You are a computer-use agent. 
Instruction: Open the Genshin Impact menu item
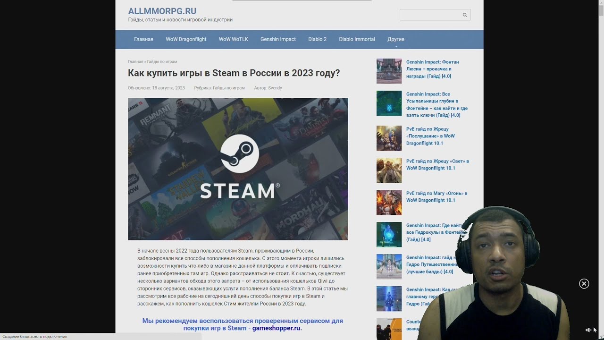(278, 39)
